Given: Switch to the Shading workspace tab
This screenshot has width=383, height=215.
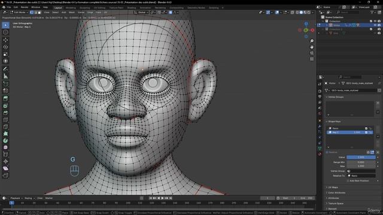Looking at the screenshot, I should tap(132, 8).
